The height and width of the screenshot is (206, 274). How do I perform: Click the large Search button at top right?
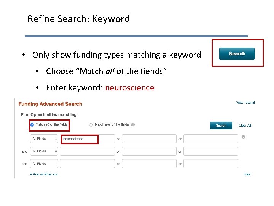pyautogui.click(x=237, y=54)
